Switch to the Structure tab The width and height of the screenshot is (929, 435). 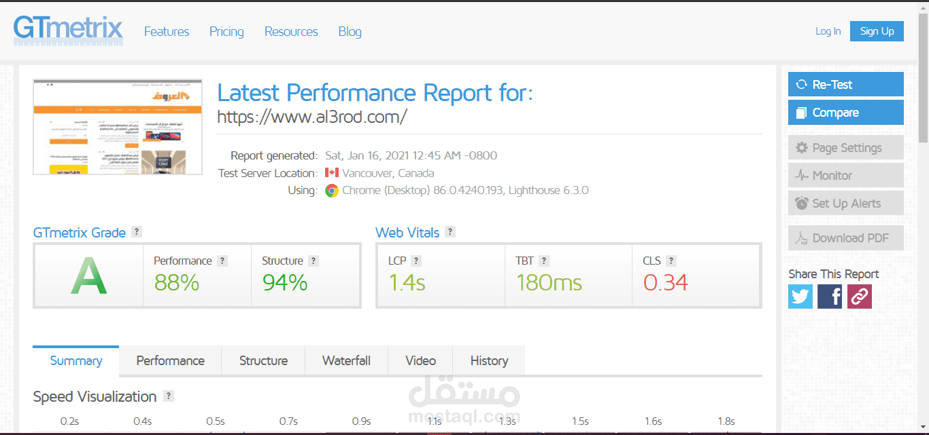263,360
